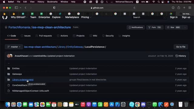Open the Pull requests tab
Screen dimensions: 194x109
click(x=44, y=36)
